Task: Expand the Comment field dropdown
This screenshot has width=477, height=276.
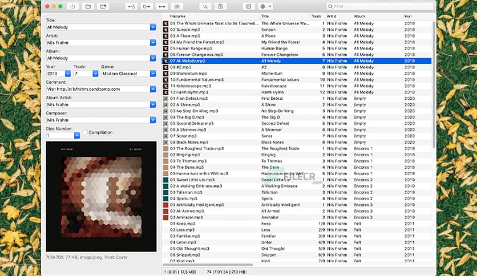Action: pos(153,89)
